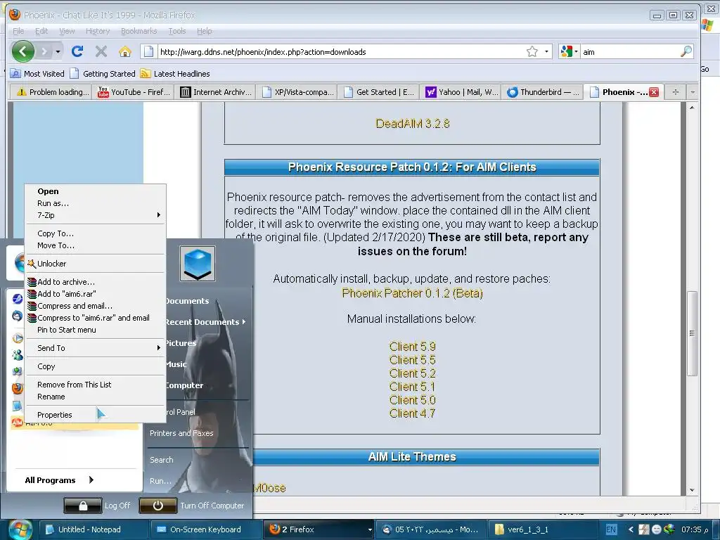This screenshot has width=720, height=540.
Task: Open the back/forward history dropdown arrow
Action: (58, 51)
